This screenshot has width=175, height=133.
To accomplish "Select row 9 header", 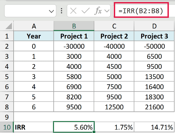I will coord(7,117).
